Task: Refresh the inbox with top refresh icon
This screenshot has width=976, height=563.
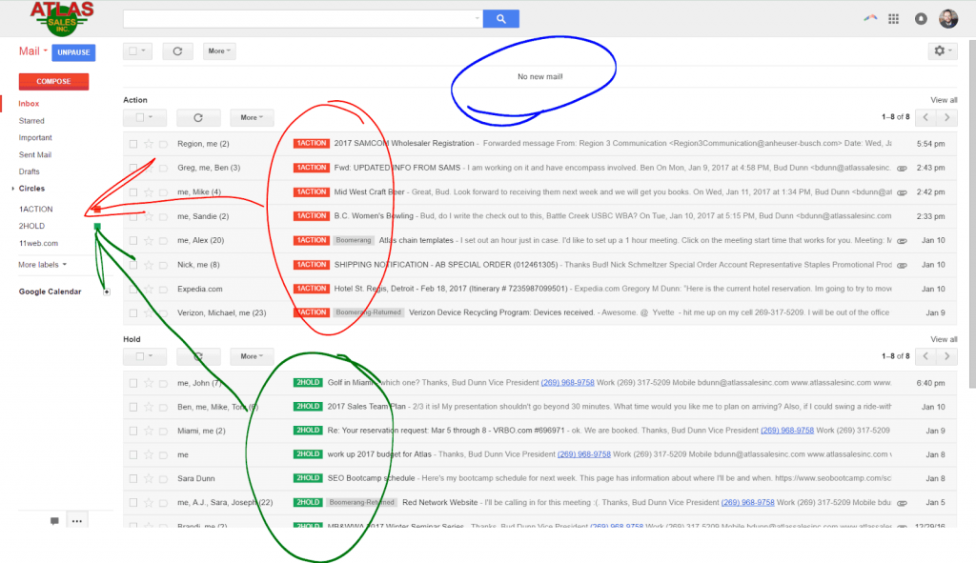Action: coord(177,51)
